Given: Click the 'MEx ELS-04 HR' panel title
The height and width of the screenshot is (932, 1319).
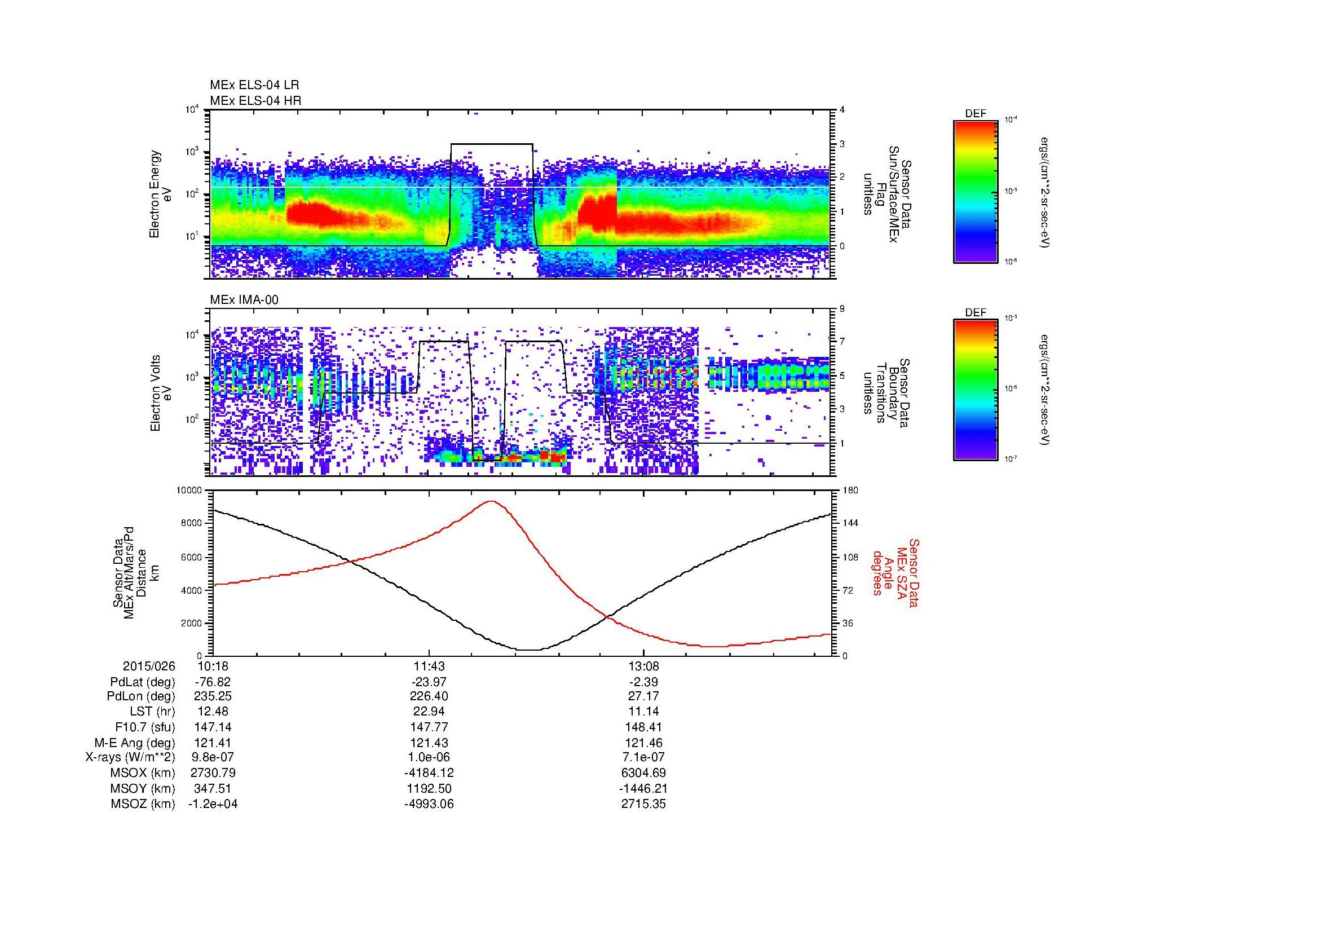Looking at the screenshot, I should click(255, 100).
